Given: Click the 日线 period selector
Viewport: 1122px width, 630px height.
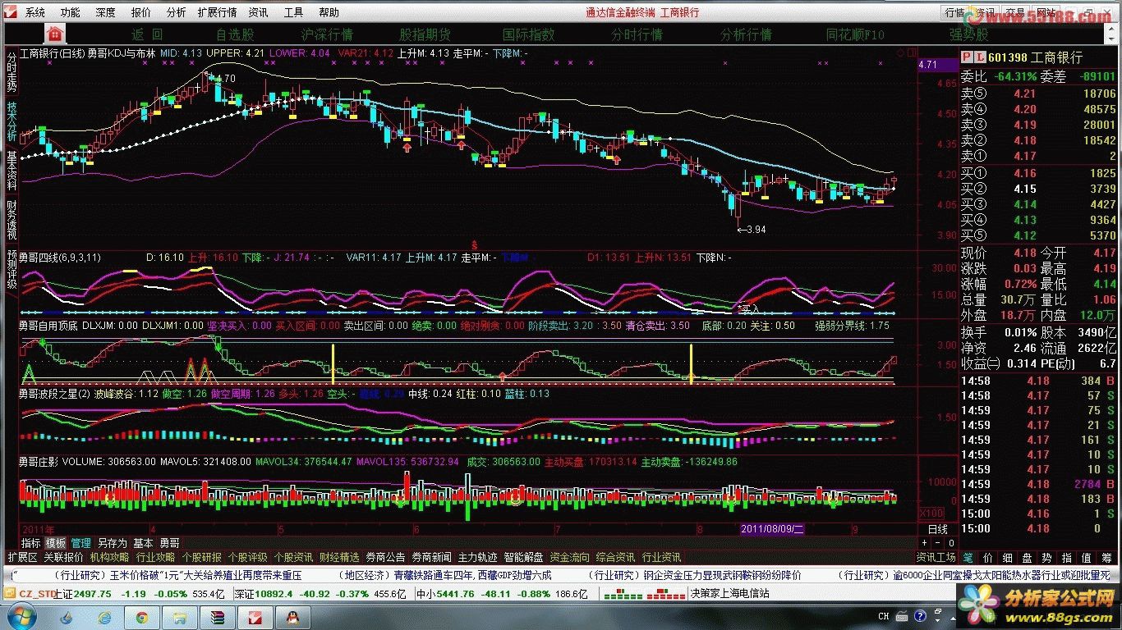Looking at the screenshot, I should point(937,529).
